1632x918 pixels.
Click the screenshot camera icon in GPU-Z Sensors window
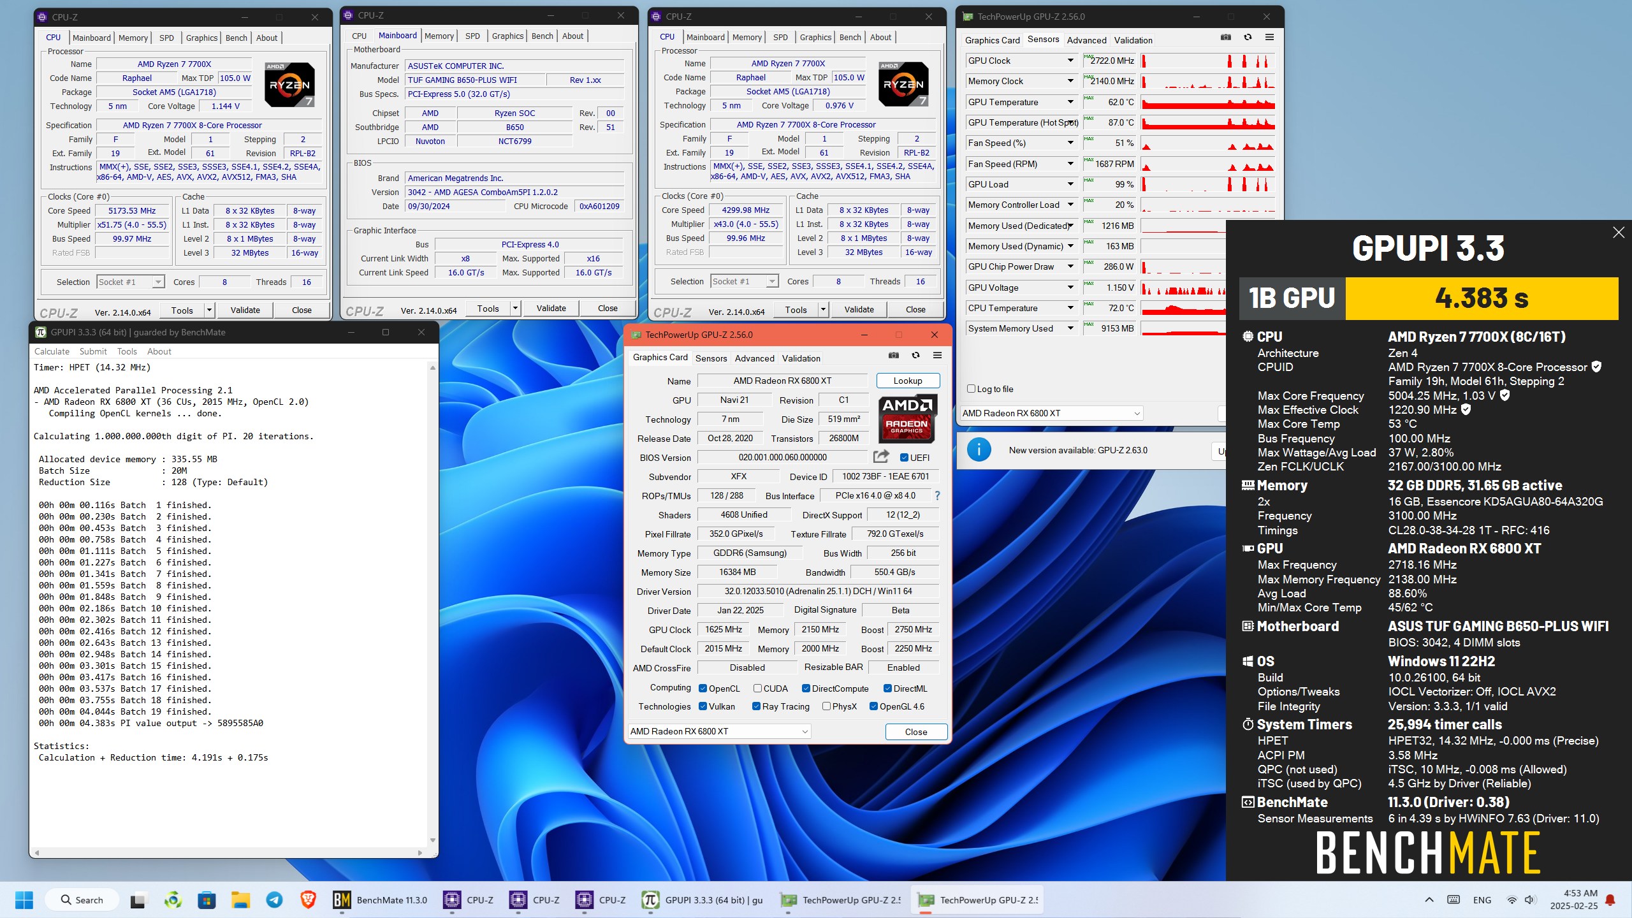tap(1225, 38)
